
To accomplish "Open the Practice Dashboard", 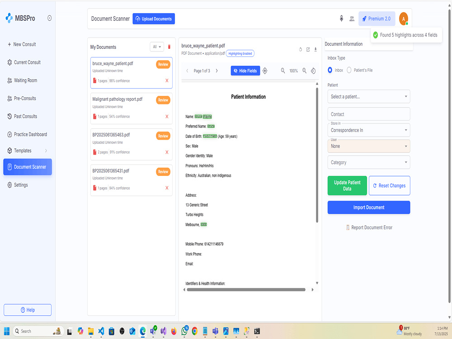I will click(x=28, y=134).
